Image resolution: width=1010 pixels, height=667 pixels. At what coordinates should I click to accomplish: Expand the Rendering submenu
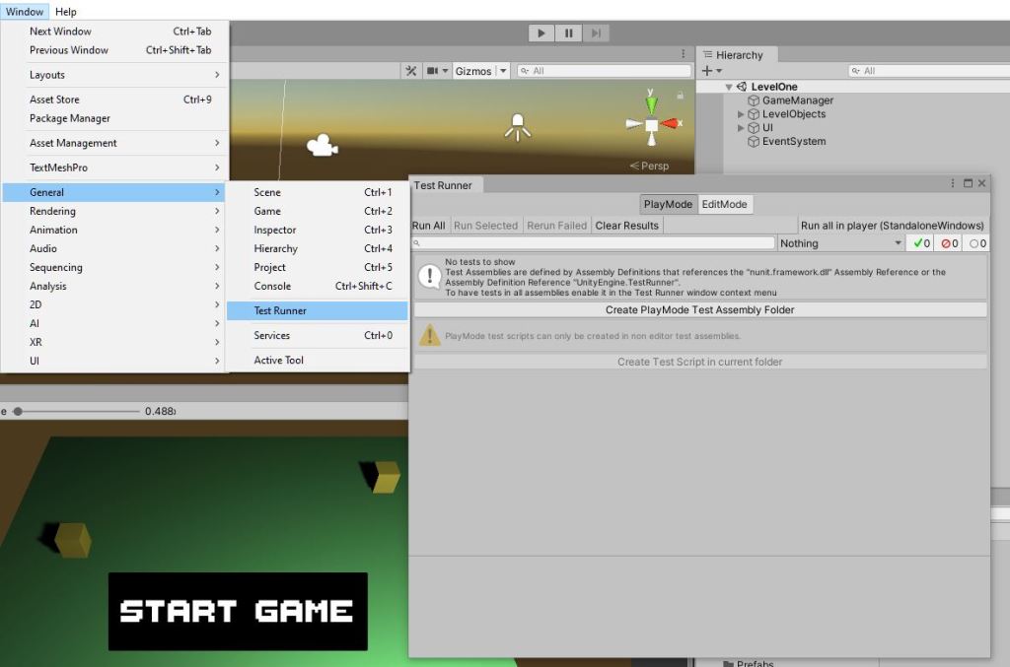pyautogui.click(x=115, y=211)
